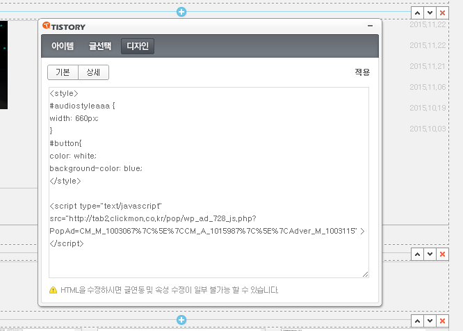Click the 'background-color: blue;' code line

coord(96,168)
